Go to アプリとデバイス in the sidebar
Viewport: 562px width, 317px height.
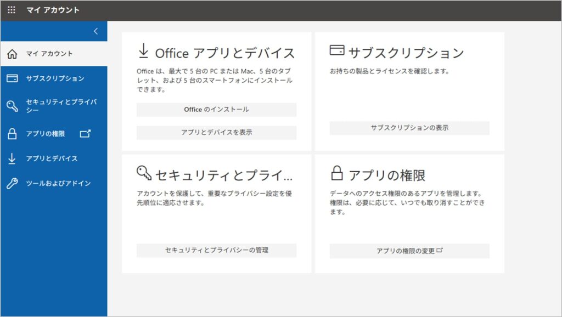(52, 158)
